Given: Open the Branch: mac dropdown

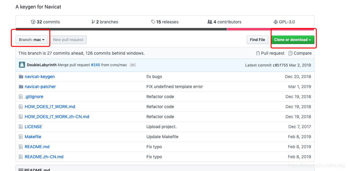Looking at the screenshot, I should pyautogui.click(x=32, y=40).
